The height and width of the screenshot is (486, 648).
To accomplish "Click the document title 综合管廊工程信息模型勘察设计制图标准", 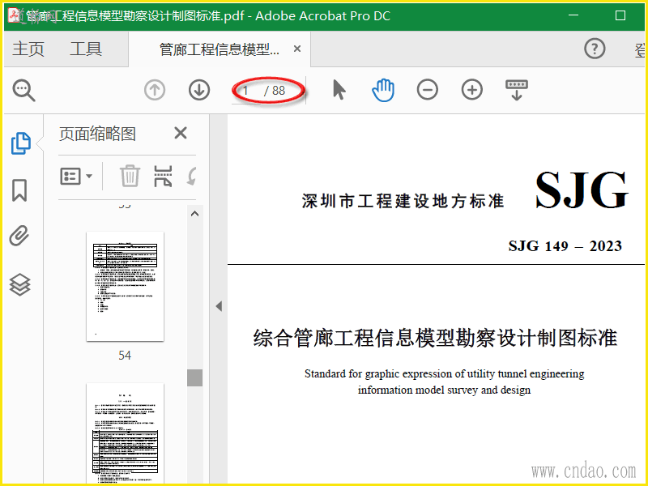I will [x=435, y=338].
